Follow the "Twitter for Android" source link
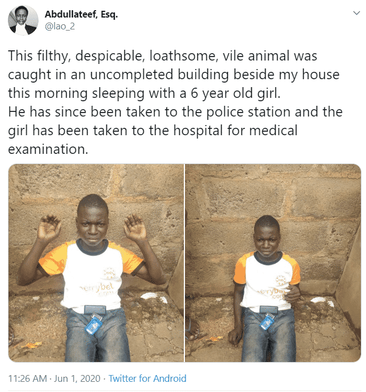Screen dimensions: 366x392 pyautogui.click(x=147, y=378)
